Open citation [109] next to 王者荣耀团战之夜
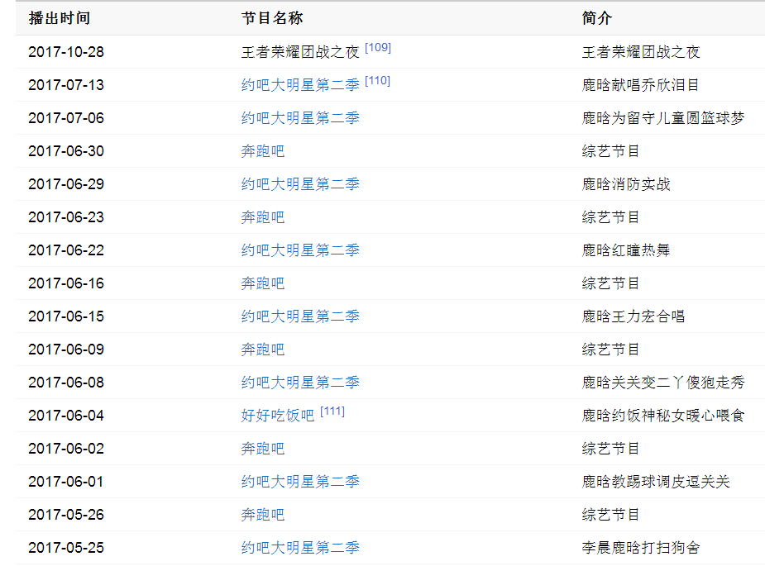765x566 pixels. click(378, 48)
